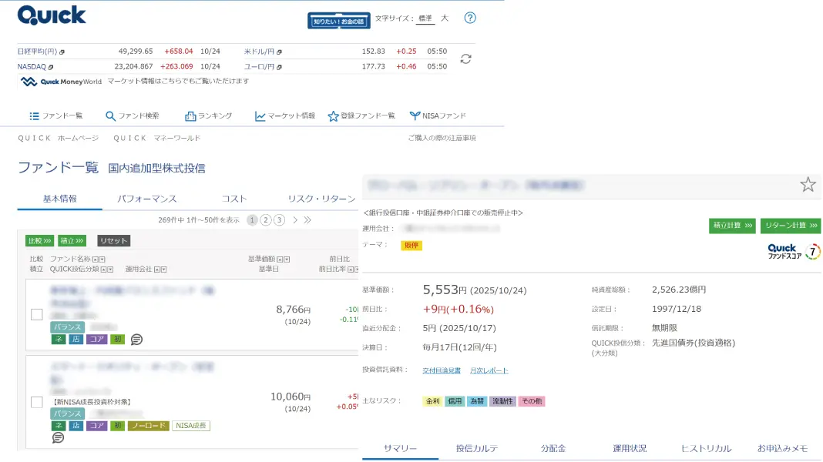
Task: Click the 知りたい！お金の話 banner
Action: (338, 21)
